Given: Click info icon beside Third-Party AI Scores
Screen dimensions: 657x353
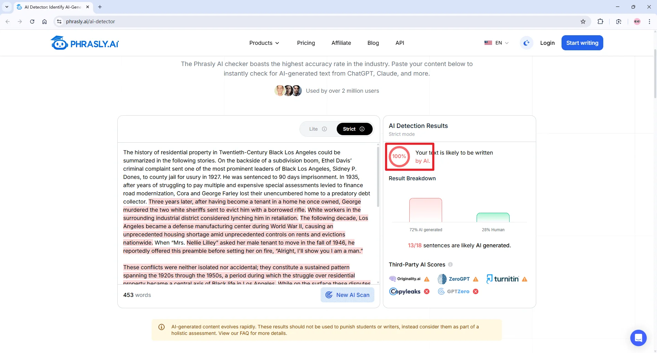Looking at the screenshot, I should (x=450, y=264).
